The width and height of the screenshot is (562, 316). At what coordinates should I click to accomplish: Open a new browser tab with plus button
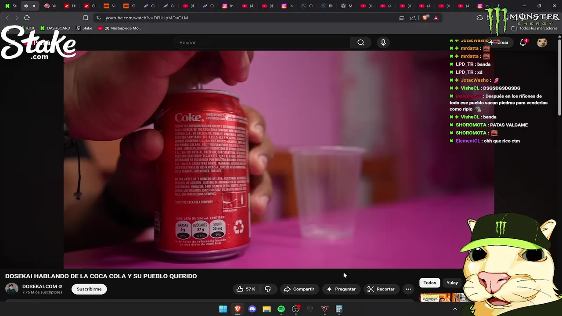pos(498,6)
